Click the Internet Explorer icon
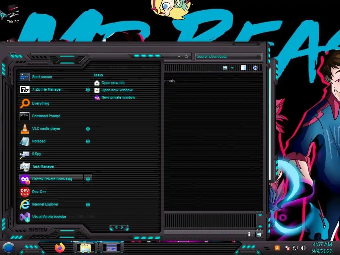This screenshot has height=255, width=340. [x=25, y=204]
